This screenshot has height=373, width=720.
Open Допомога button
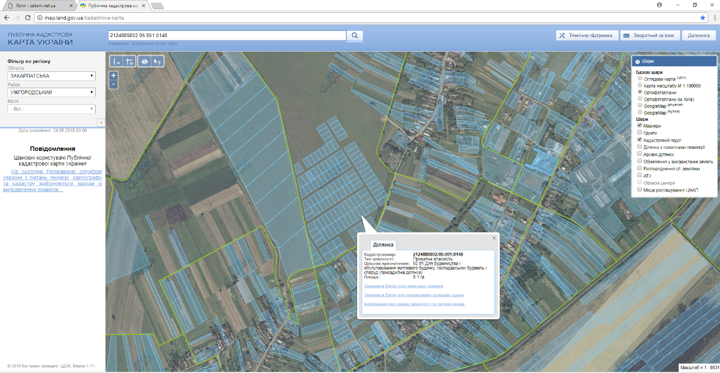point(699,35)
